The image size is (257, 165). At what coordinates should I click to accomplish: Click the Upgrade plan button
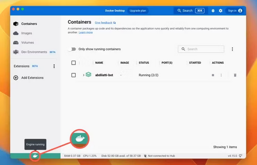[x=138, y=11]
